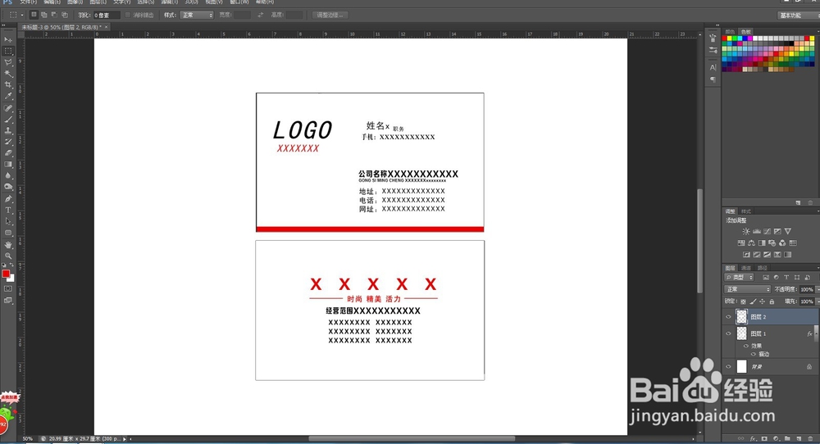Select the Brush tool
Viewport: 820px width, 444px height.
(x=8, y=120)
